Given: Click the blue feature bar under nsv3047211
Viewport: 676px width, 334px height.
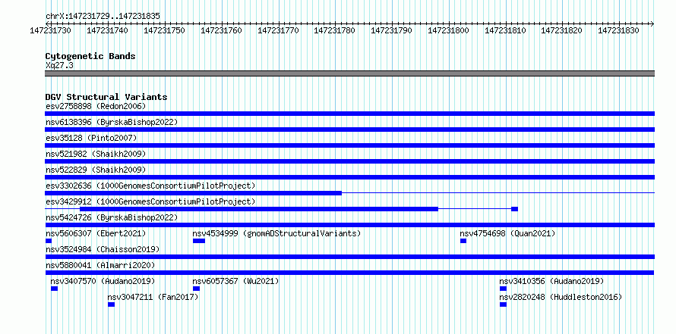Looking at the screenshot, I should point(111,304).
